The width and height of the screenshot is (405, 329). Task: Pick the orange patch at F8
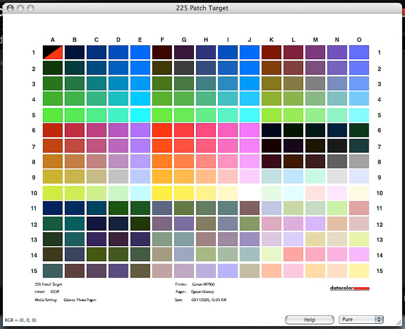[162, 161]
